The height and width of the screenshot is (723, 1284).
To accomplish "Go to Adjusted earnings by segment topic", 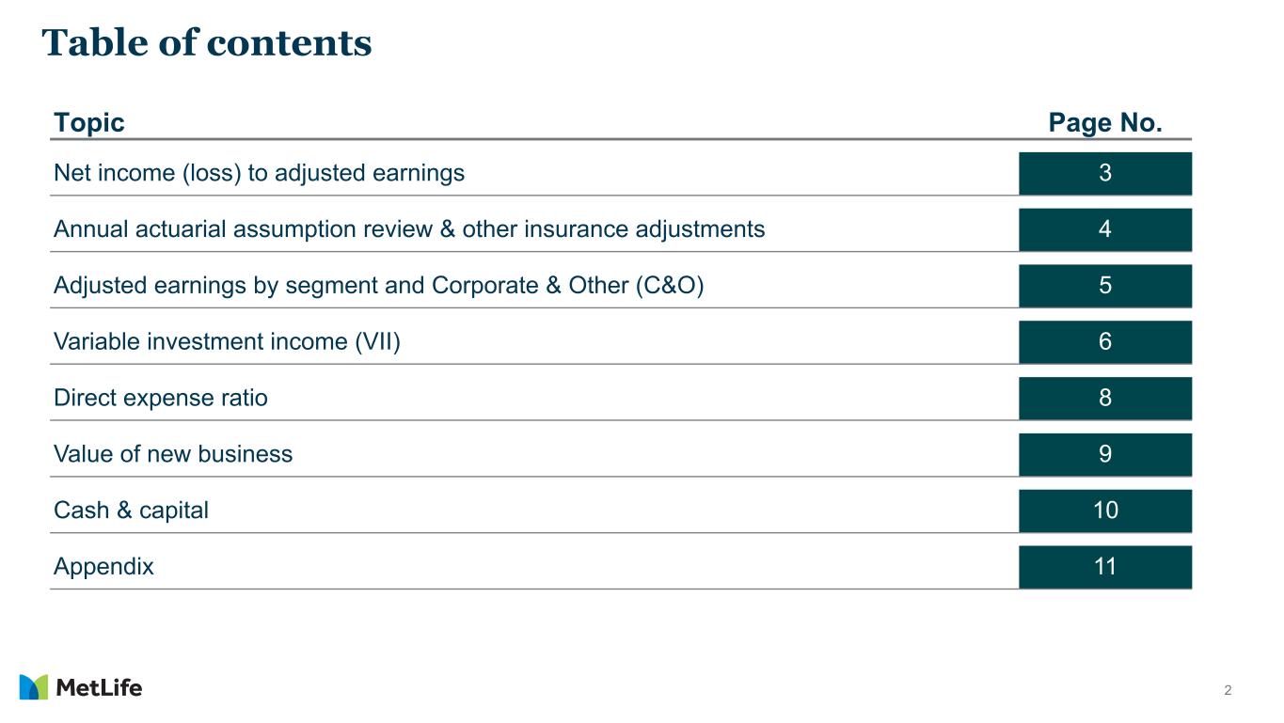I will coord(378,286).
